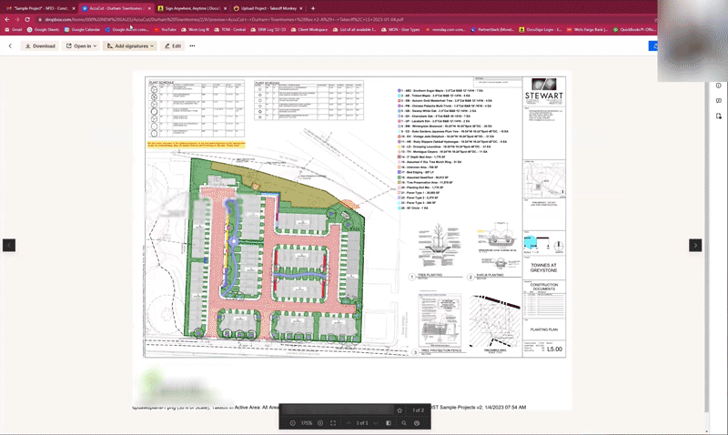Open the TOM - Central bookmark
The width and height of the screenshot is (728, 435).
coord(230,29)
